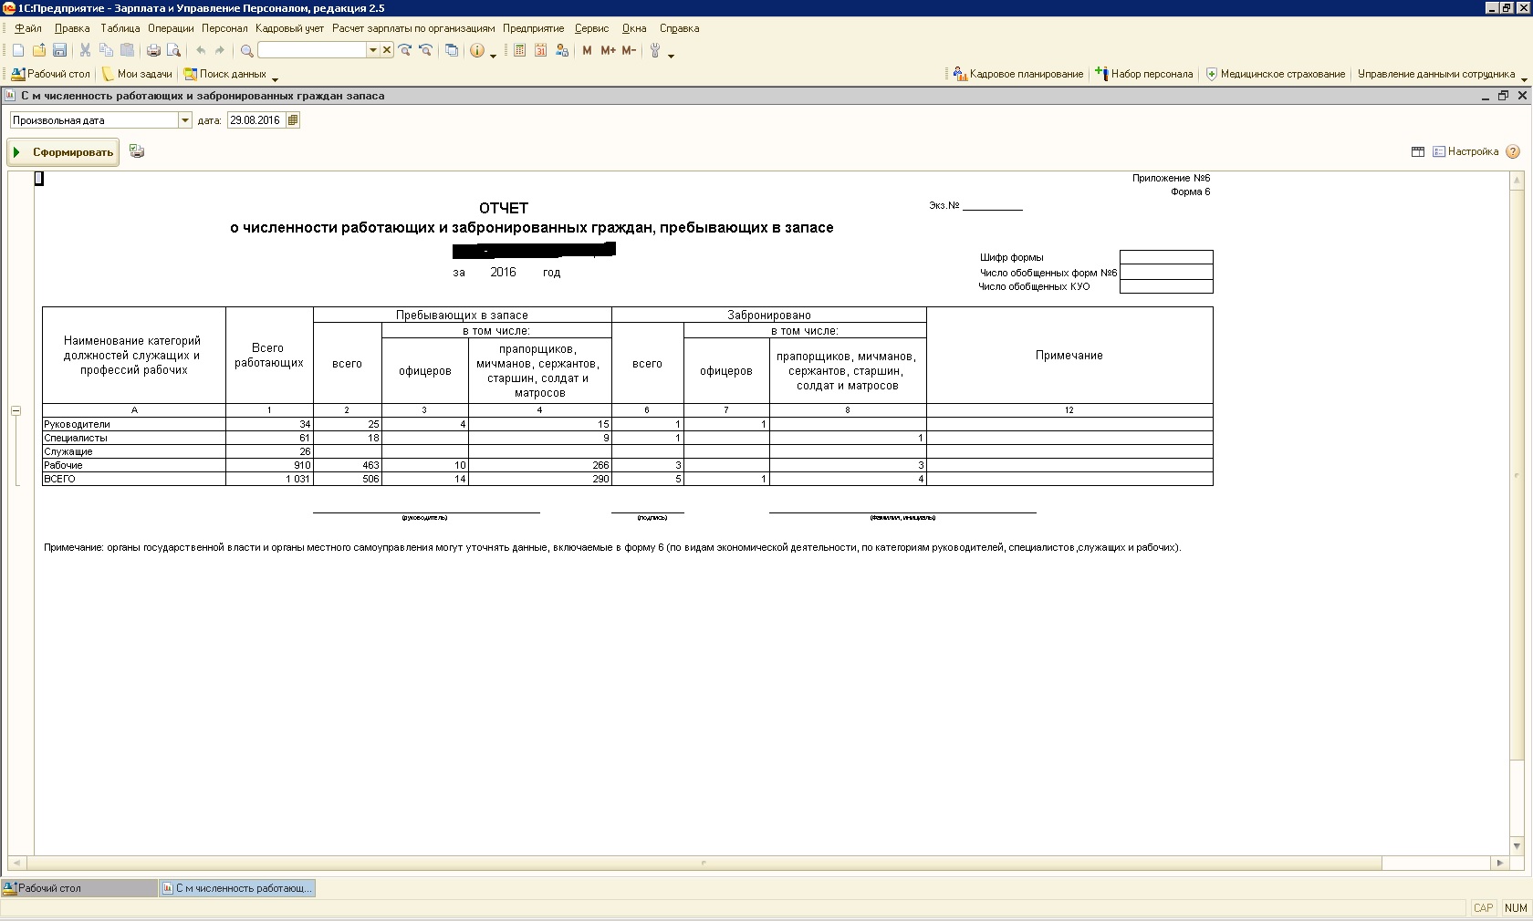This screenshot has width=1533, height=921.
Task: Open the Файл menu
Action: coord(28,28)
